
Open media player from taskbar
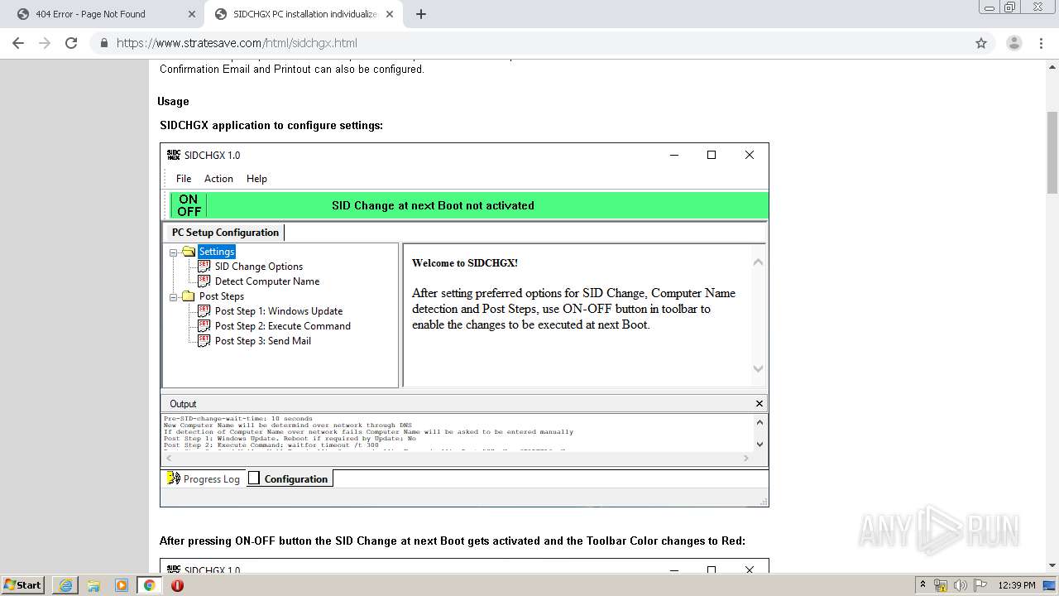click(122, 585)
